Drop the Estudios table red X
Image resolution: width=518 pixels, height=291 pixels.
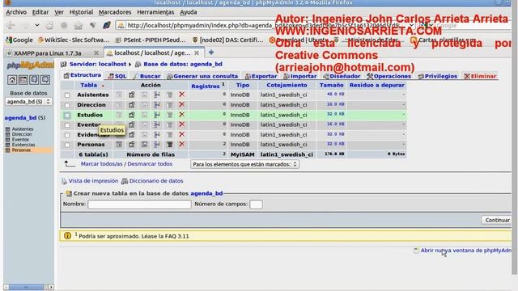181,115
